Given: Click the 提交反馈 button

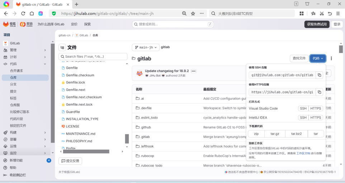Looking at the screenshot, I should 70,161.
